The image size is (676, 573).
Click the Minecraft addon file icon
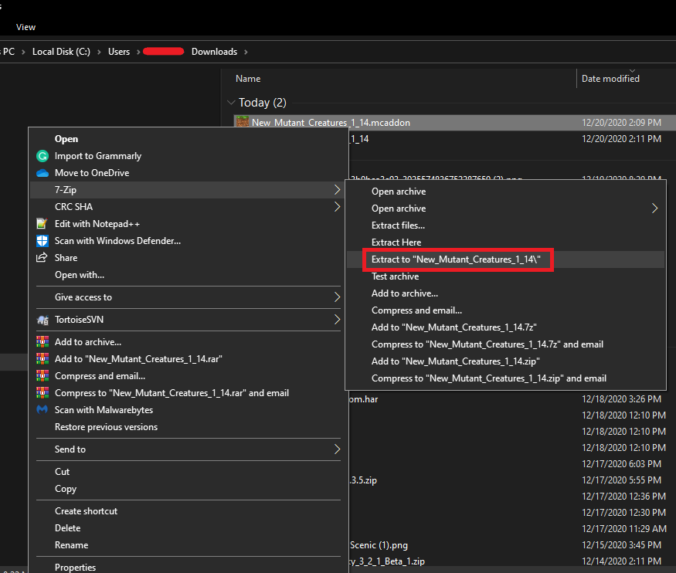tap(242, 122)
